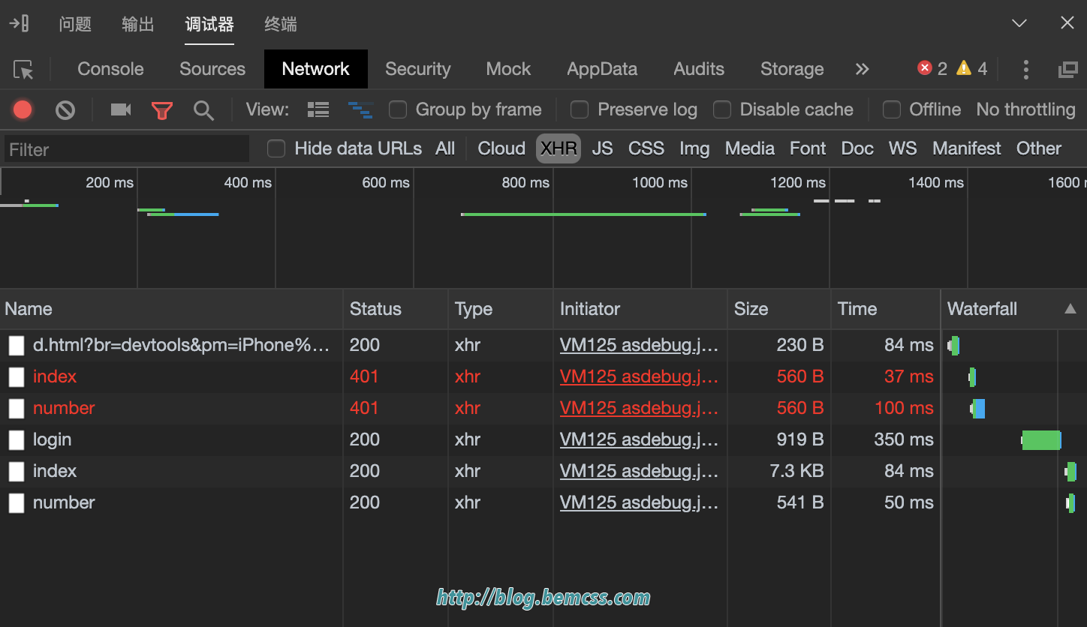Viewport: 1087px width, 627px height.
Task: Open the d.html request initiator link
Action: [x=639, y=345]
